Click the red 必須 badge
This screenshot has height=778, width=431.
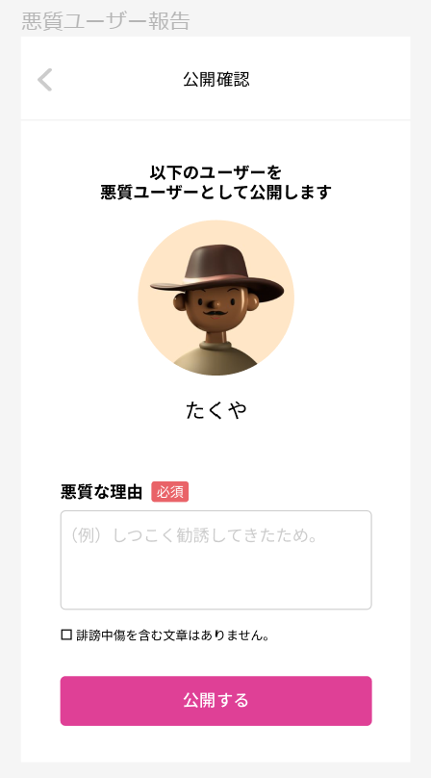tap(169, 492)
